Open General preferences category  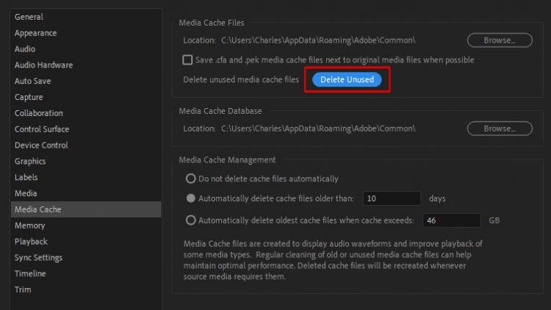(29, 17)
